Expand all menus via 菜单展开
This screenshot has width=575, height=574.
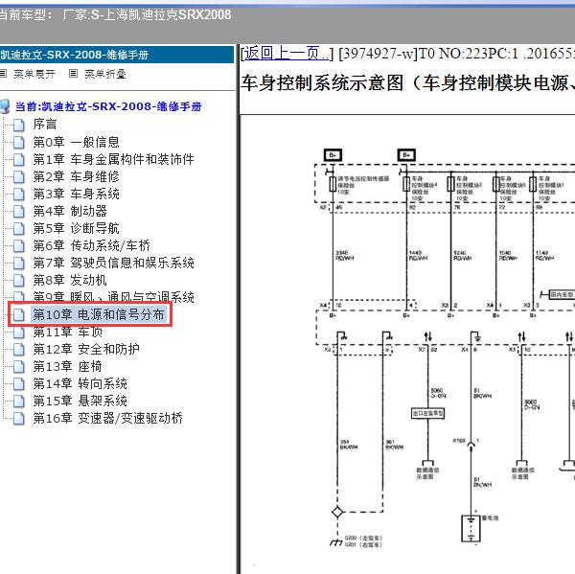pyautogui.click(x=34, y=74)
